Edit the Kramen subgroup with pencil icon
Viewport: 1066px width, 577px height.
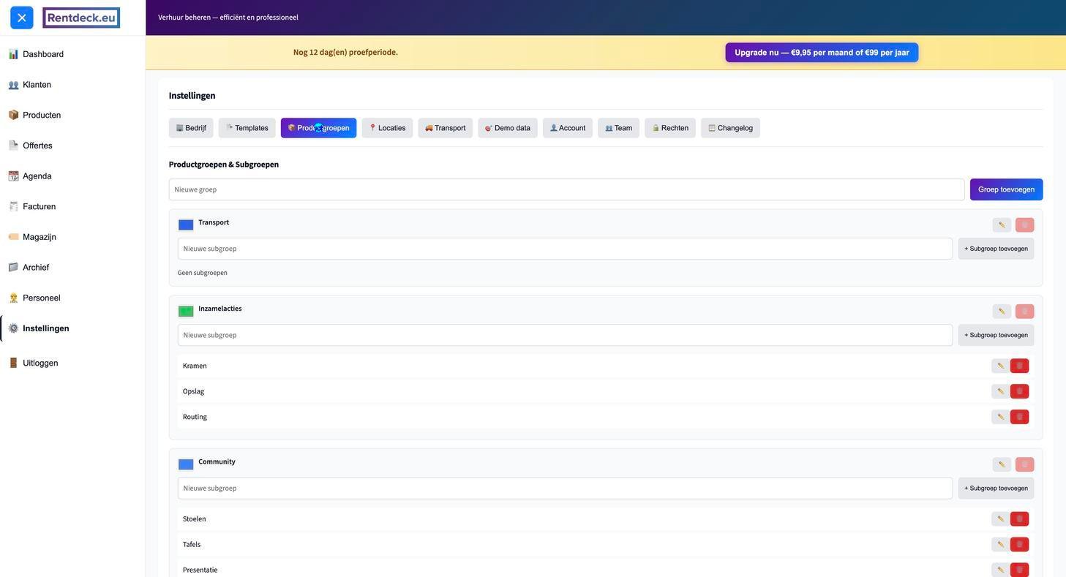point(1000,366)
